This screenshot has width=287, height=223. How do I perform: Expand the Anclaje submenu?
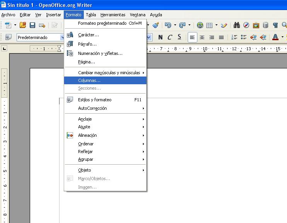click(x=105, y=119)
